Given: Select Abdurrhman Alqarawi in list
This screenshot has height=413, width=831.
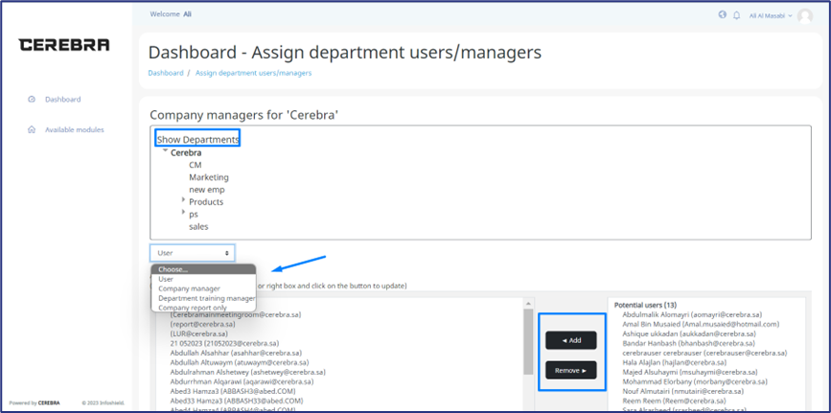Looking at the screenshot, I should pyautogui.click(x=242, y=381).
